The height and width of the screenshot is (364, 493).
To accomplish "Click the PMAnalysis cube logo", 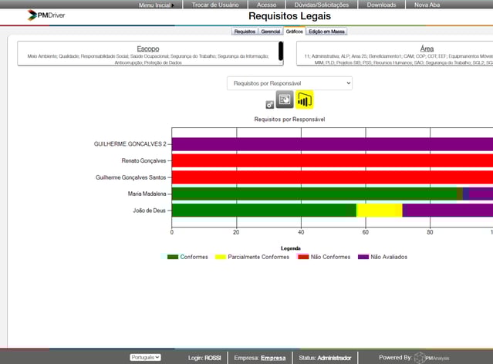I will pos(420,358).
